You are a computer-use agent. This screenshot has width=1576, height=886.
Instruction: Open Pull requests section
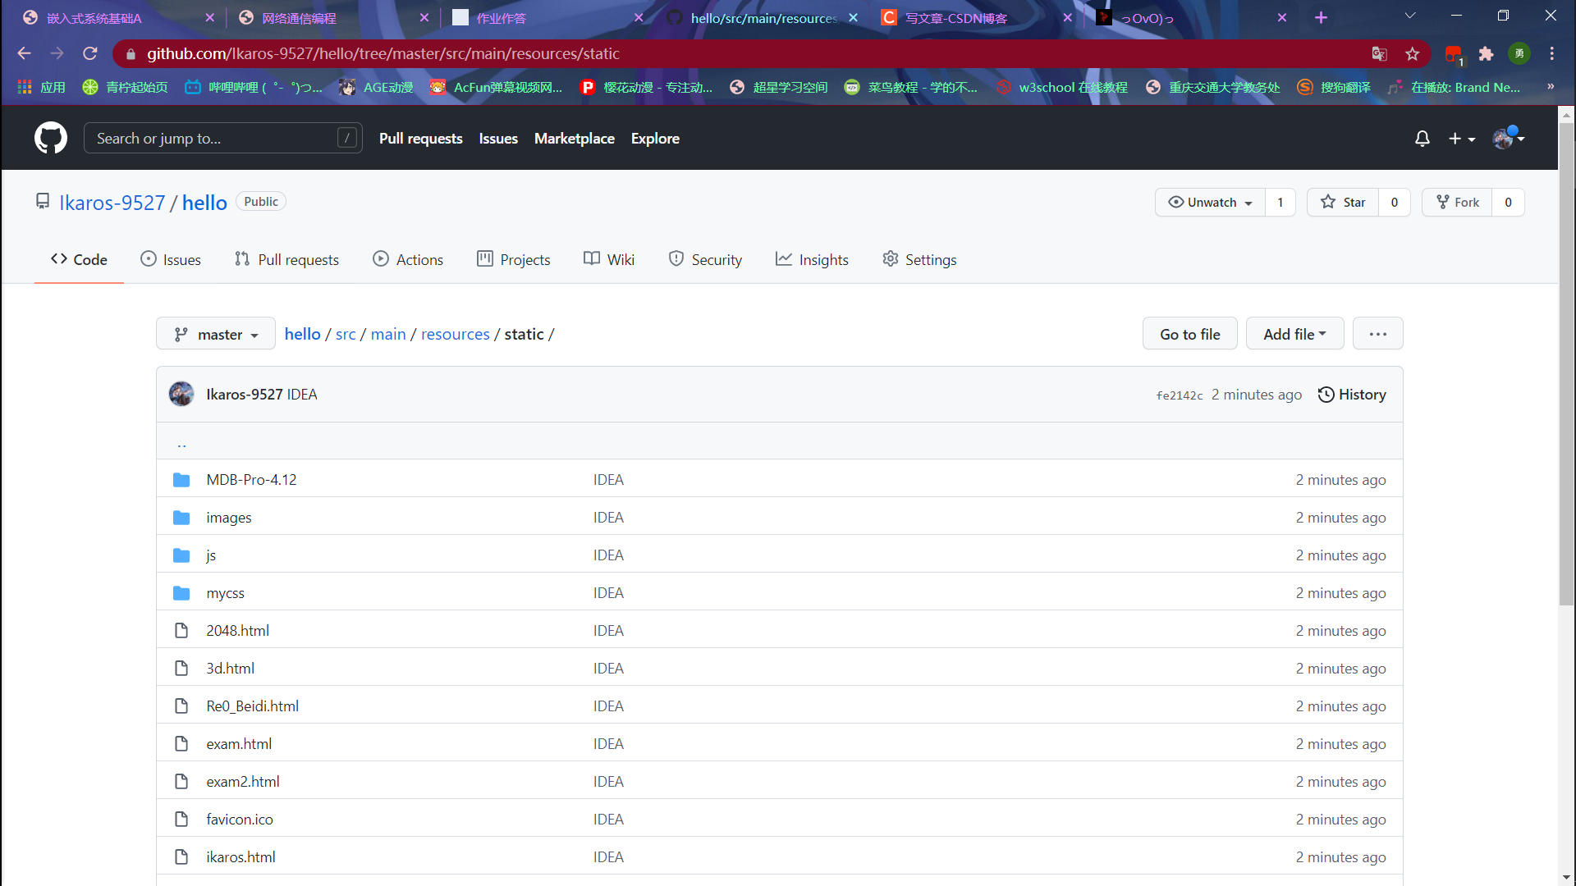coord(286,259)
